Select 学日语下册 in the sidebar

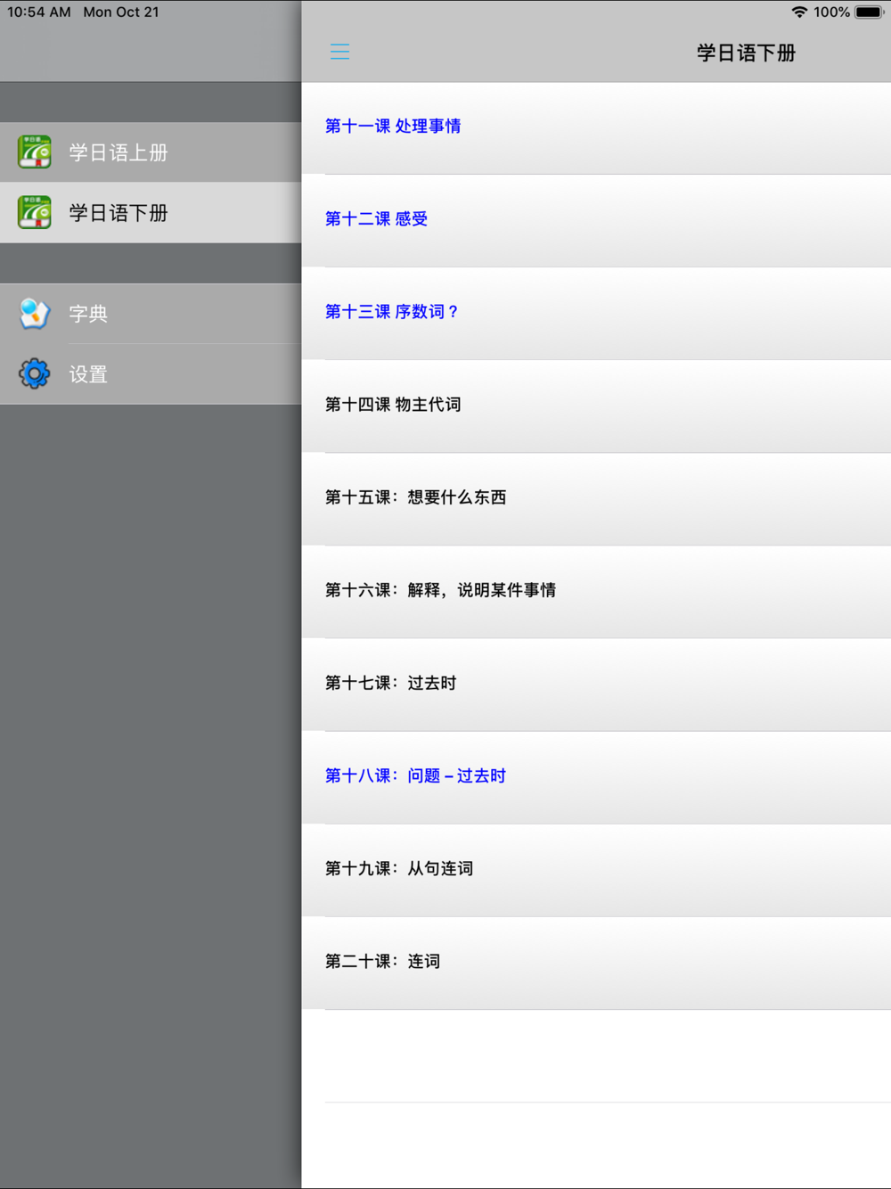coord(151,213)
